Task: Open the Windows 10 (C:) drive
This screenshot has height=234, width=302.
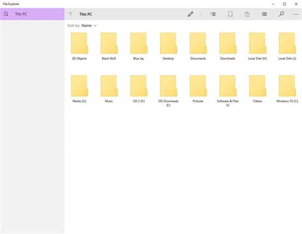Action: [287, 89]
